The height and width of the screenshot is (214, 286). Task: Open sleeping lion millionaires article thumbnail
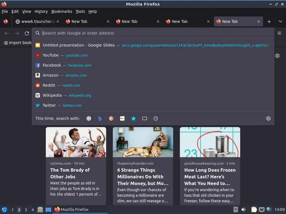pyautogui.click(x=143, y=142)
